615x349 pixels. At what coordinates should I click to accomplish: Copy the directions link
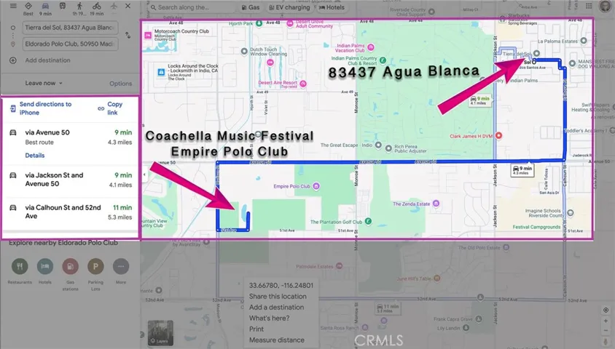tap(110, 108)
